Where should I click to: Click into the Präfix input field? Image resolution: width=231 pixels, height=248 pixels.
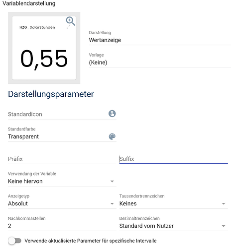pos(62,159)
